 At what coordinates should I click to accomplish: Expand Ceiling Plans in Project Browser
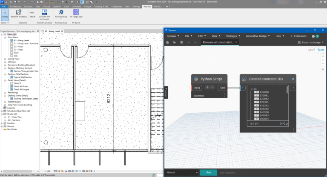coord(5,59)
